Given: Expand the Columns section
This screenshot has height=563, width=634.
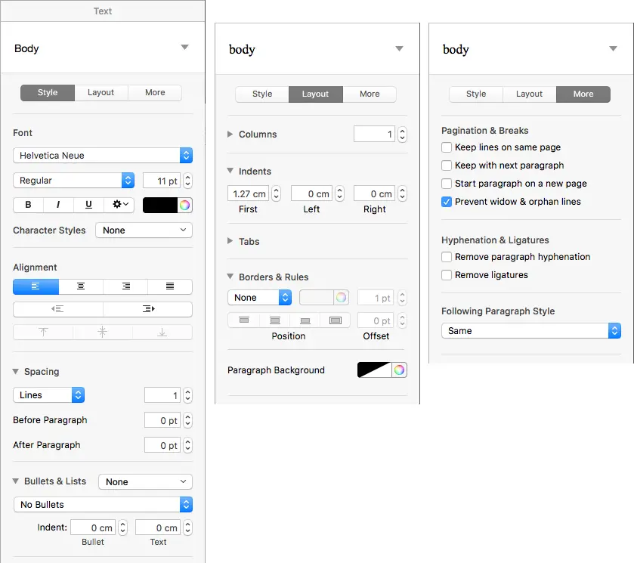Looking at the screenshot, I should tap(230, 135).
